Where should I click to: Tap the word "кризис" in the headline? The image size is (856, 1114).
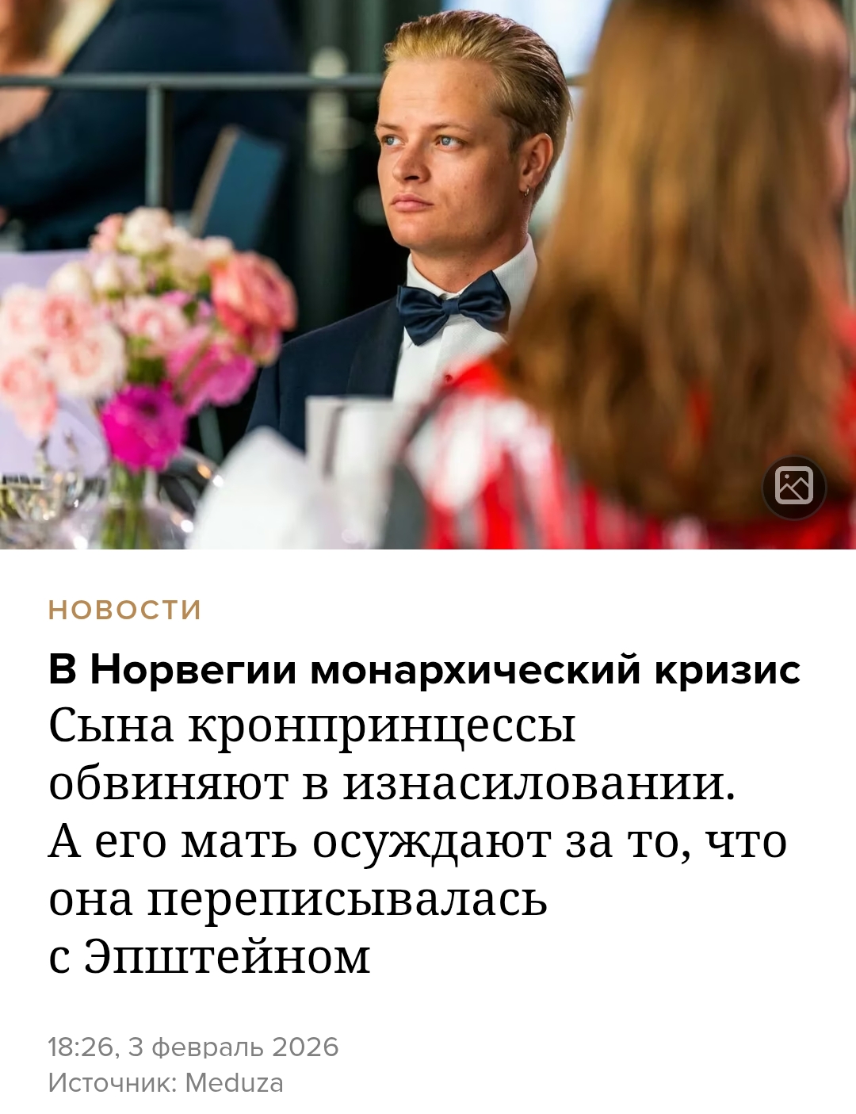pyautogui.click(x=727, y=670)
